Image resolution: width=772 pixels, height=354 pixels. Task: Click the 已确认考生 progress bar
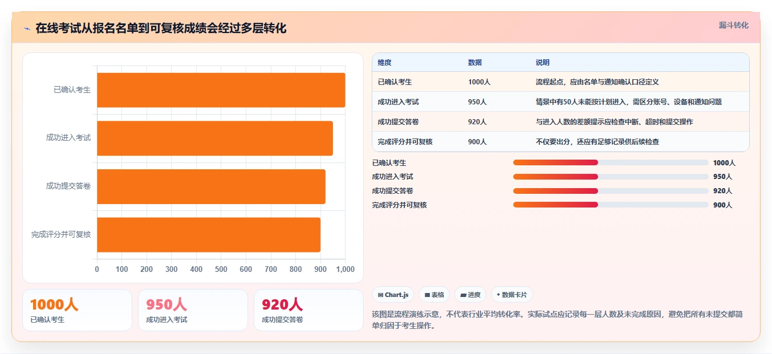[x=611, y=162]
